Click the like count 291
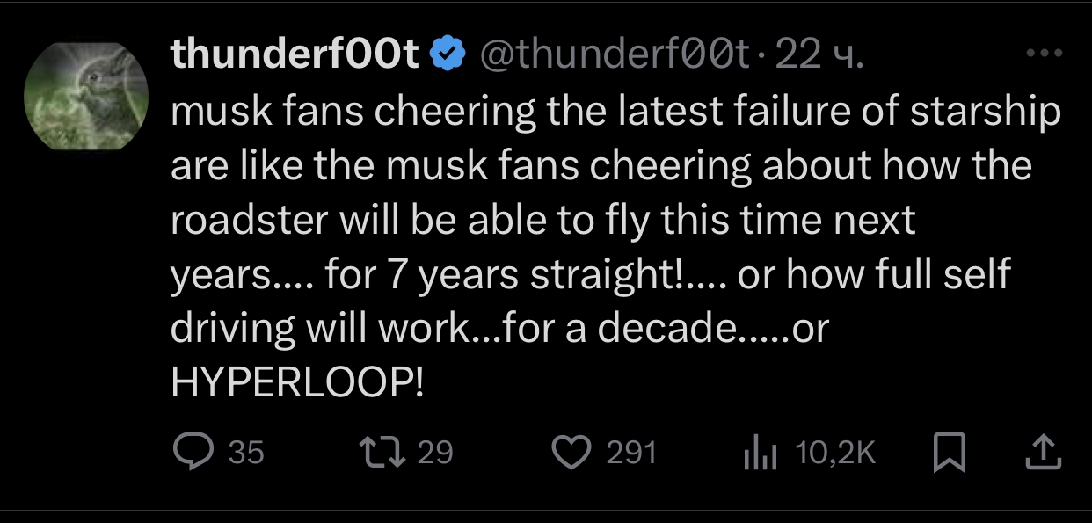 pos(631,454)
